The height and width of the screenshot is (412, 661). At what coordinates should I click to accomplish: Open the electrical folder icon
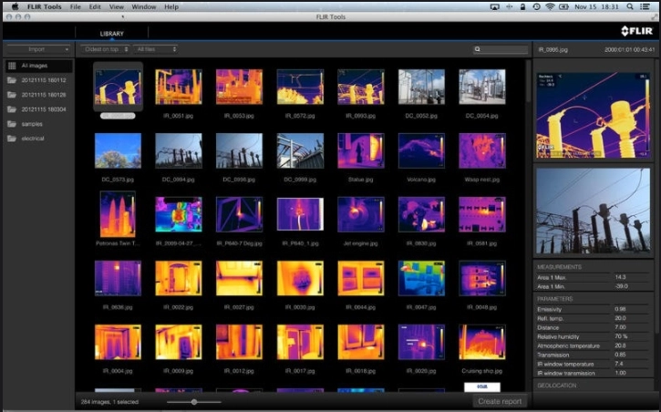pos(12,139)
